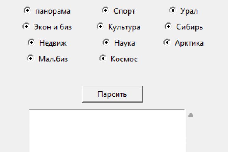Image resolution: width=228 pixels, height=152 pixels.
Task: Choose the Экон и биз option
Action: [x=26, y=26]
